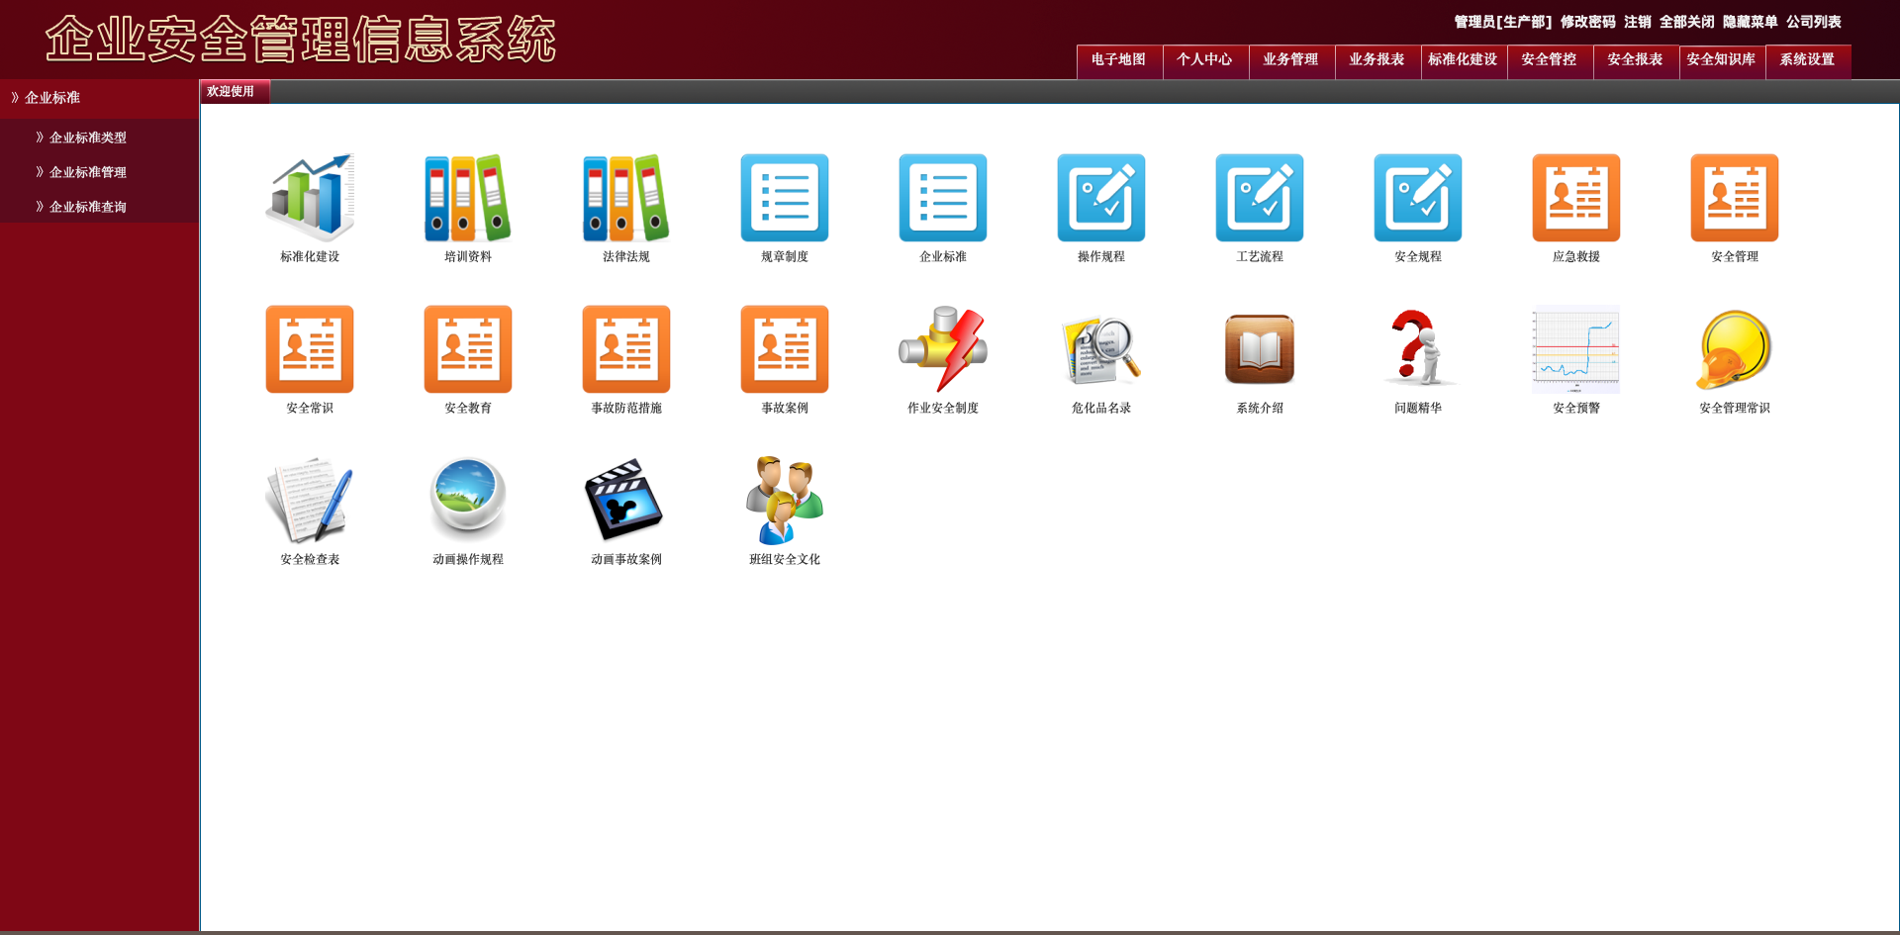Collapse the 企业标准 sidebar section
Screen dimensions: 1900x935
coord(52,98)
